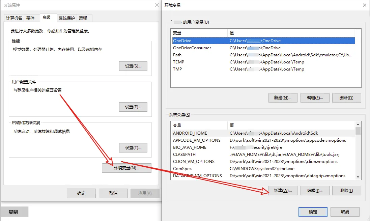Image resolution: width=370 pixels, height=221 pixels.
Task: Confirm environment variables with 确定 button
Action: click(x=313, y=212)
